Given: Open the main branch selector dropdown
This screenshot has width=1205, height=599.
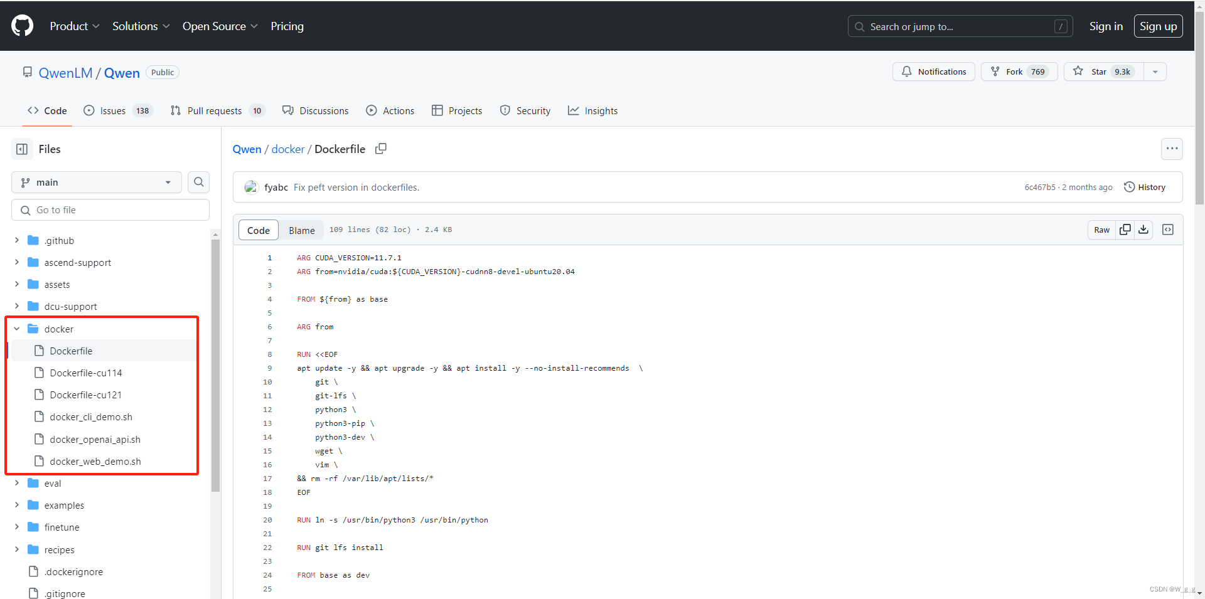Looking at the screenshot, I should pos(95,182).
